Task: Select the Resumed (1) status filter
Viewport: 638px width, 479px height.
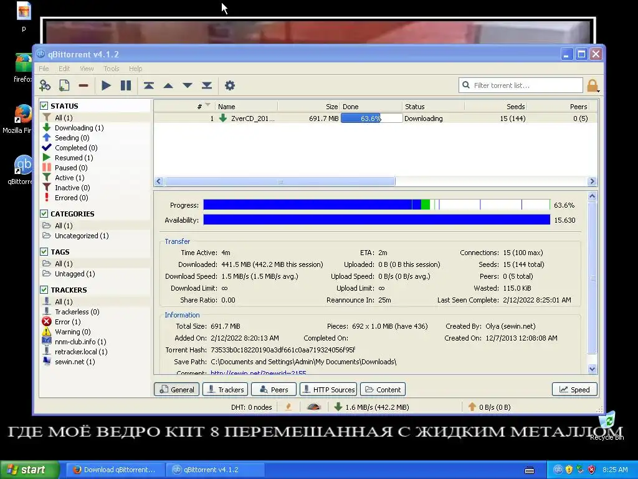Action: coord(74,158)
